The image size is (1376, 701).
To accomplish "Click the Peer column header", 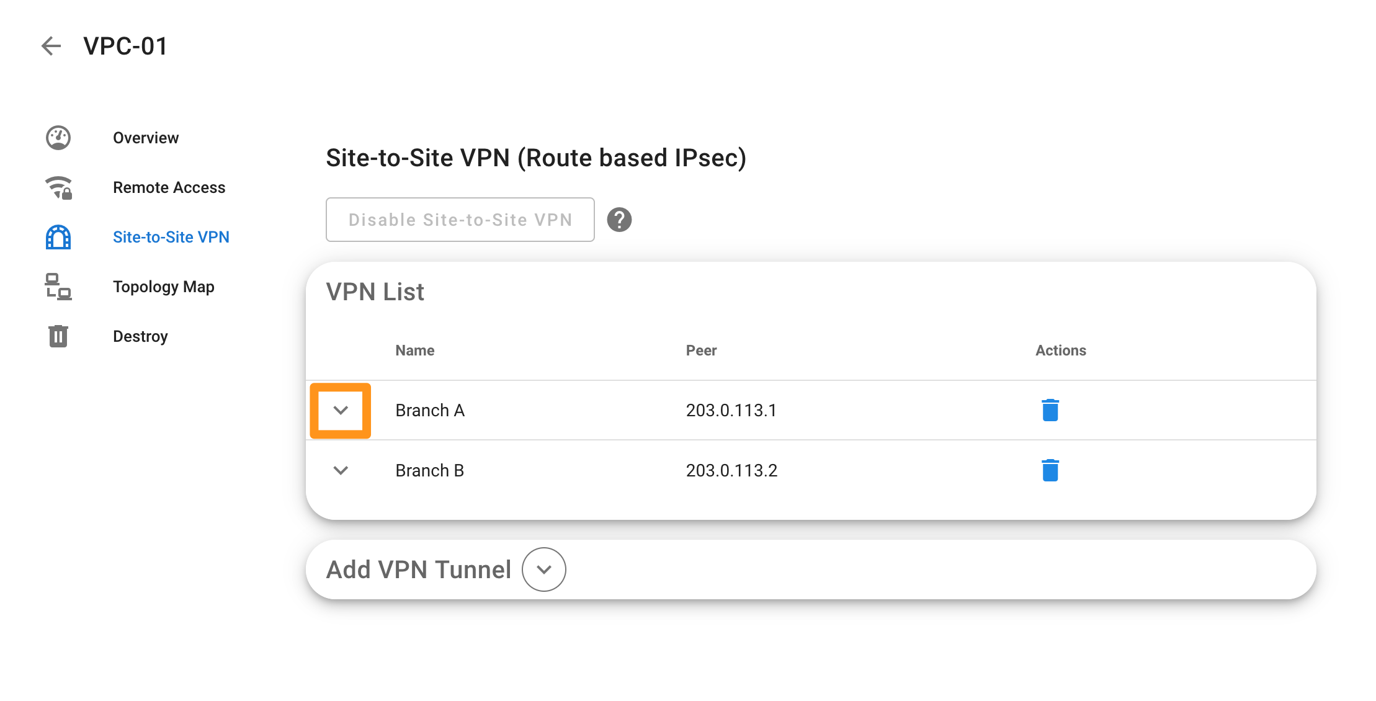I will 701,351.
